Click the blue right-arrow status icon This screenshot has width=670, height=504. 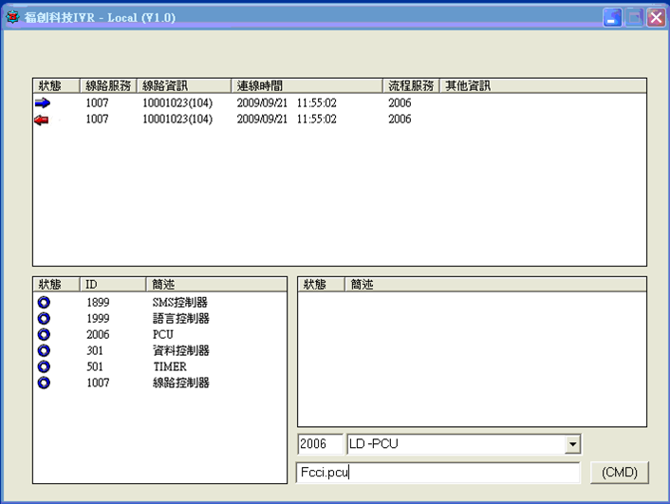pos(43,103)
